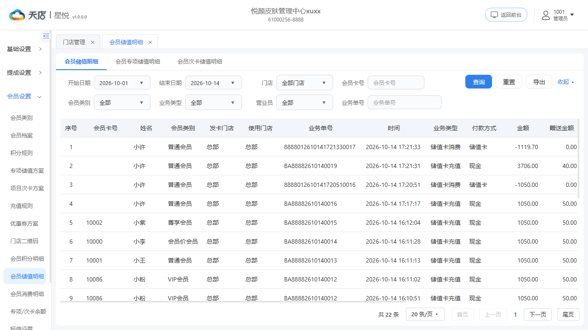Close the 会员储值明细 page tab
Image resolution: width=588 pixels, height=330 pixels.
tap(150, 42)
